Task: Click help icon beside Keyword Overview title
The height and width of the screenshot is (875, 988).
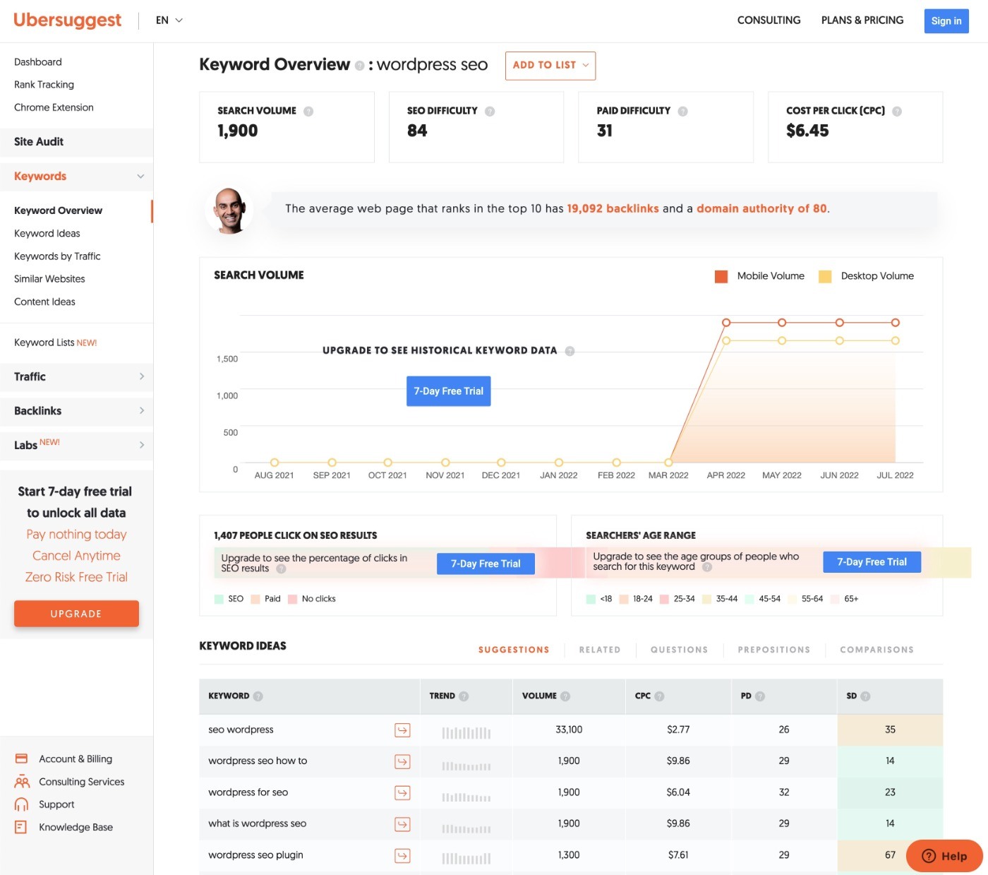Action: 360,66
